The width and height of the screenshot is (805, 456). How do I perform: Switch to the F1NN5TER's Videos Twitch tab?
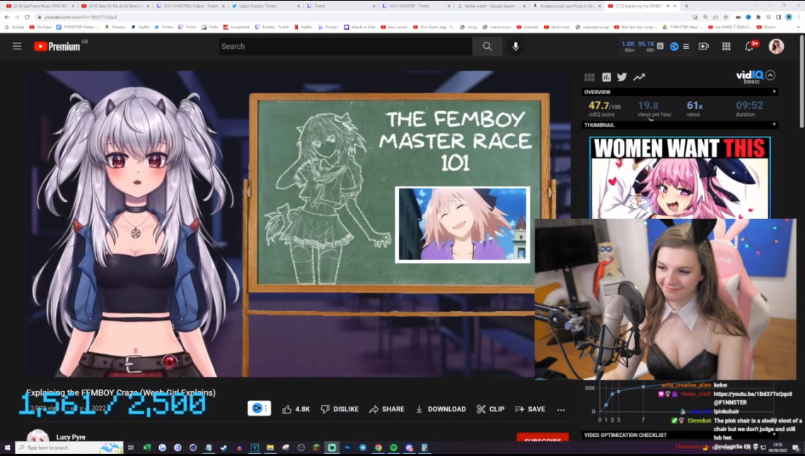click(x=191, y=6)
